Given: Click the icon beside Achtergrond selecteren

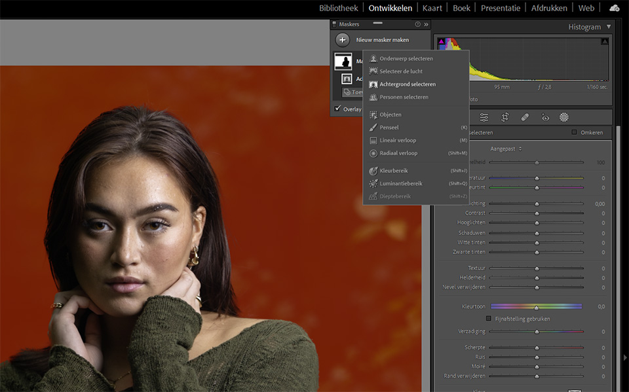Looking at the screenshot, I should click(x=373, y=84).
